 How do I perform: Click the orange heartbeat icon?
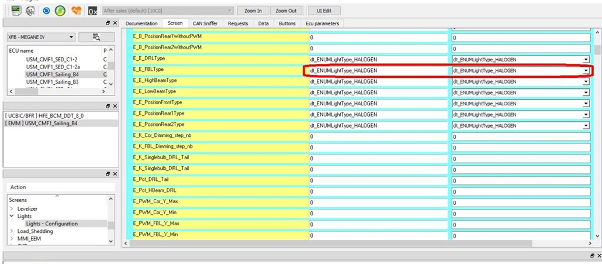point(77,11)
